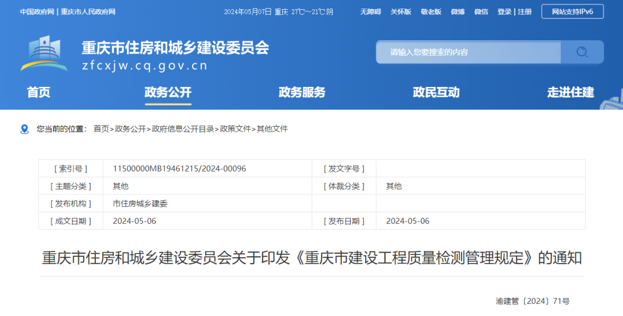The width and height of the screenshot is (623, 316).
Task: Type in the search input field
Action: click(x=468, y=52)
